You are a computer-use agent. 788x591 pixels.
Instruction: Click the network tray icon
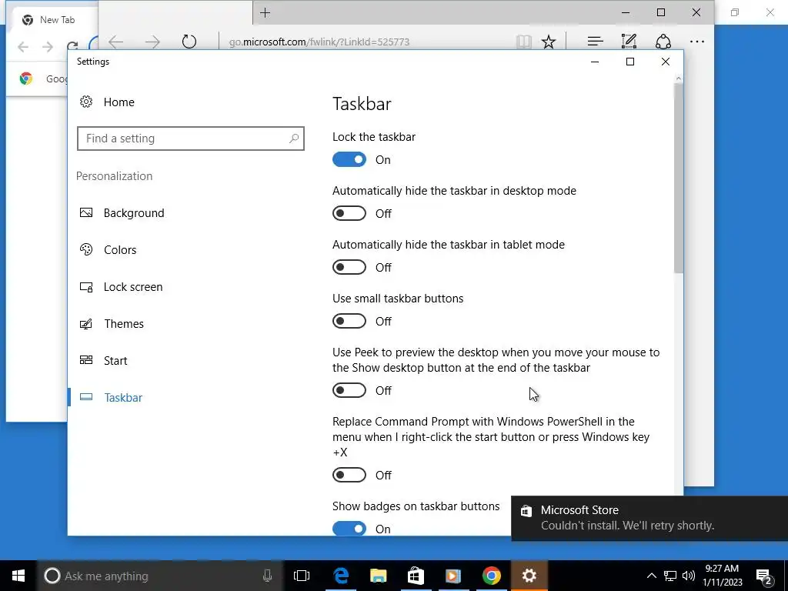pyautogui.click(x=670, y=576)
